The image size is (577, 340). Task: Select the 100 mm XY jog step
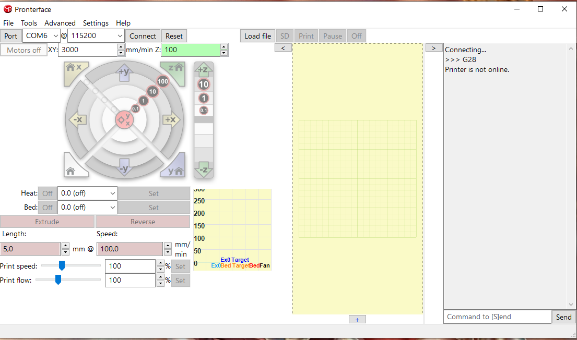162,81
